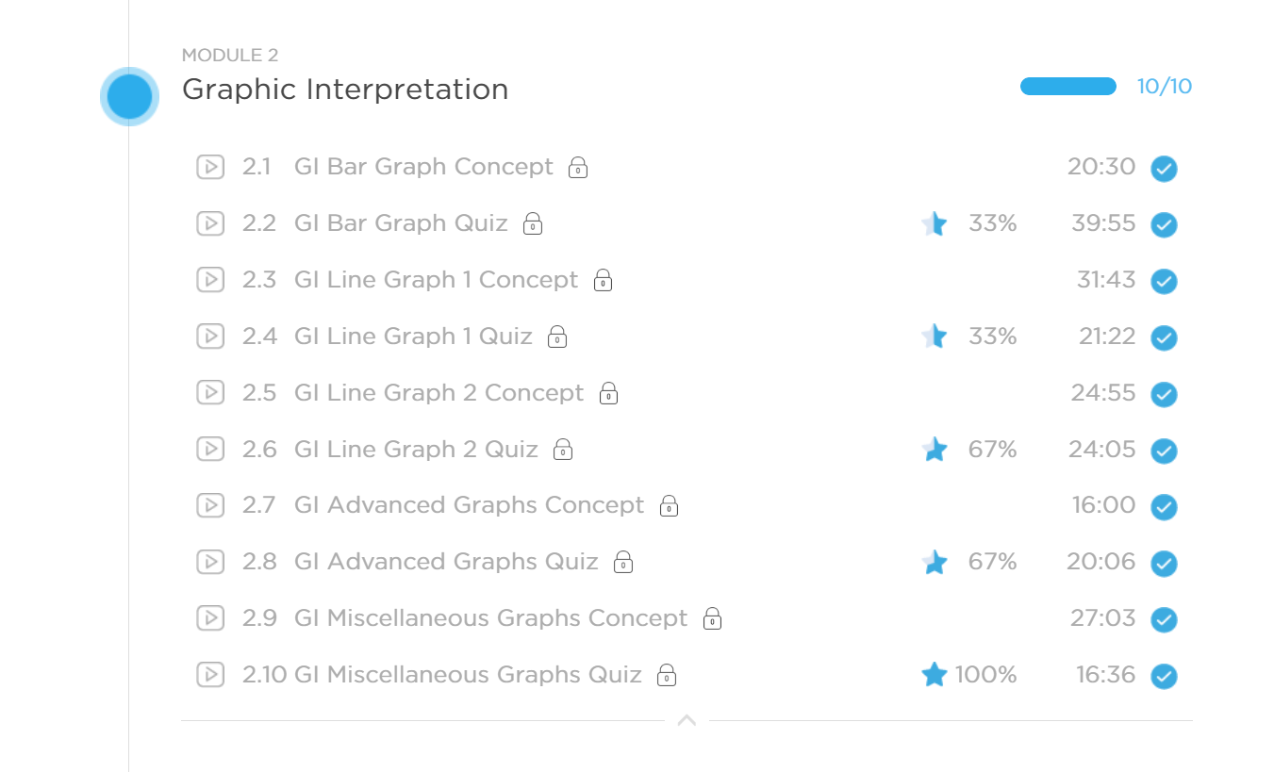Click play icon beside GI Line Graph 1 Quiz

point(209,337)
